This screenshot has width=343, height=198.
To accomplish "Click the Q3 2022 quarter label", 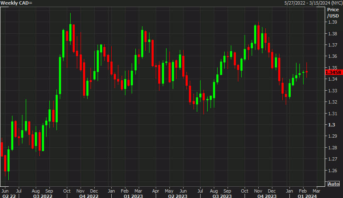I will coord(43,196).
